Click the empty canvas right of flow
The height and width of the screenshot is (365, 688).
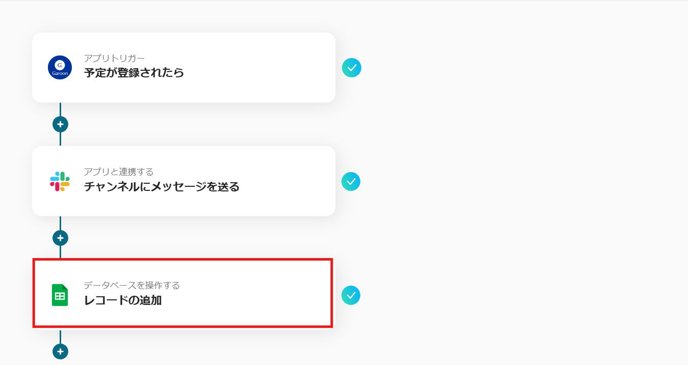(x=510, y=178)
